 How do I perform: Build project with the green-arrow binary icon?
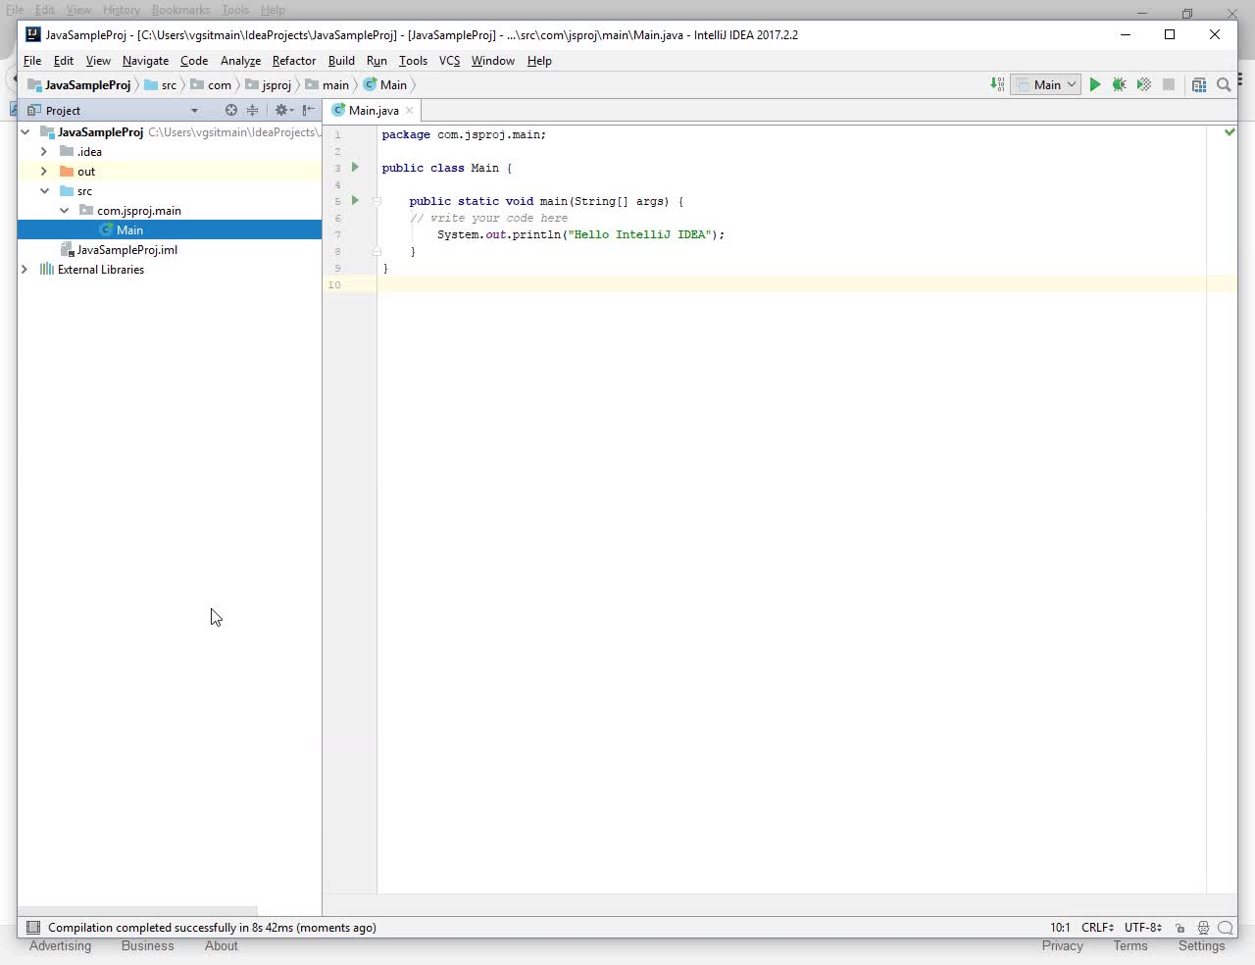(997, 84)
